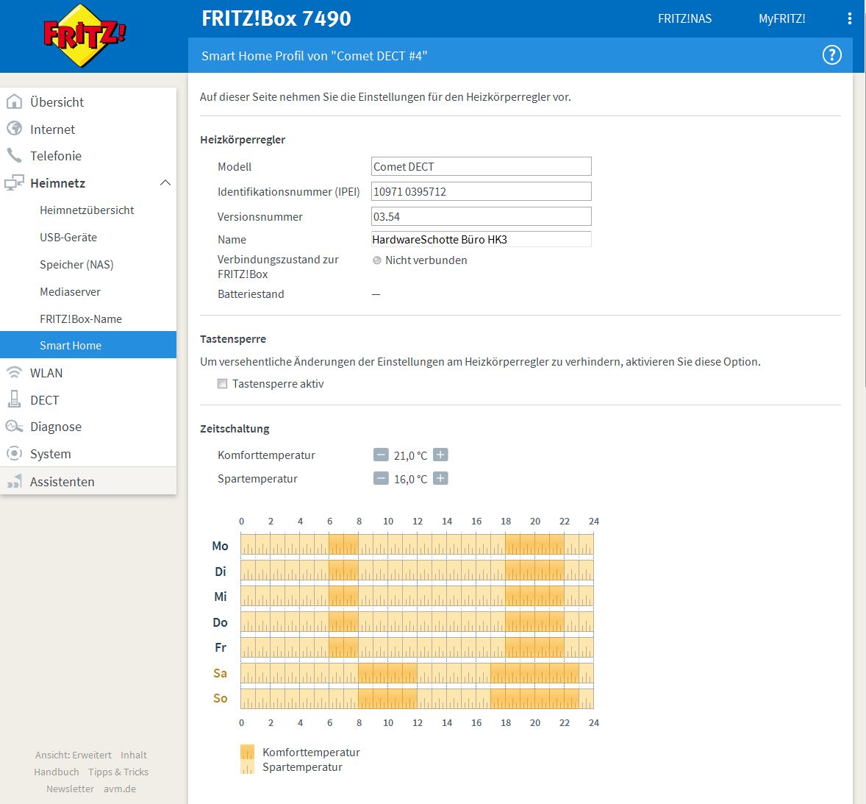Click the Telefonie phone icon
This screenshot has width=866, height=804.
pyautogui.click(x=15, y=155)
